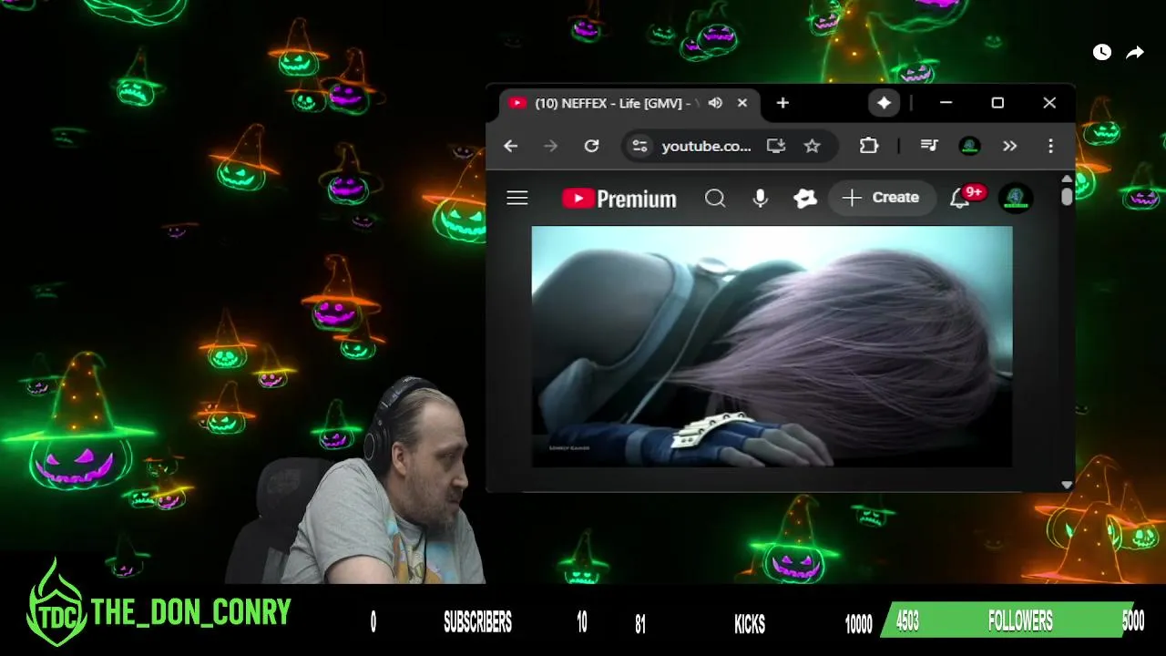Click the Chrome profile avatar
This screenshot has width=1166, height=656.
970,146
